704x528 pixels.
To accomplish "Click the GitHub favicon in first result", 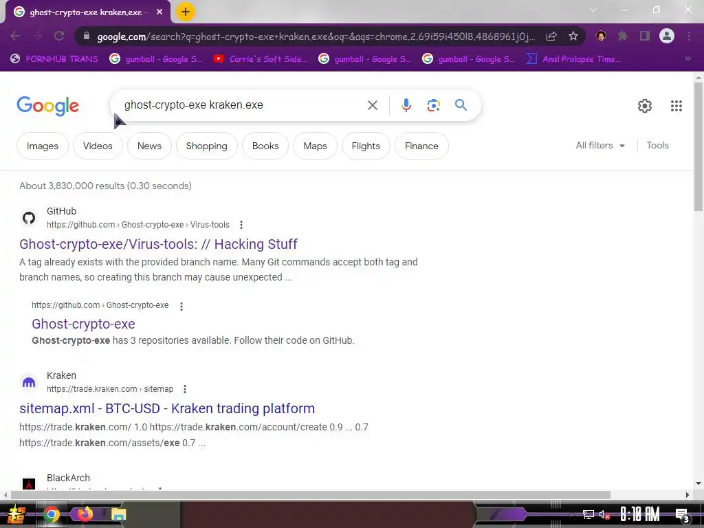I will pos(29,218).
